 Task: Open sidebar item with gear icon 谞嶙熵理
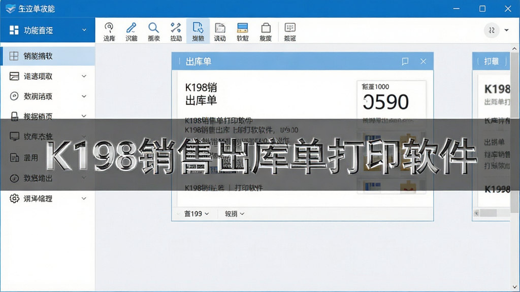click(47, 199)
